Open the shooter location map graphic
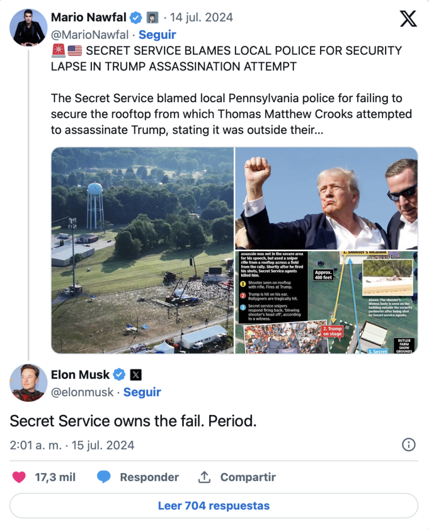 coord(326,302)
